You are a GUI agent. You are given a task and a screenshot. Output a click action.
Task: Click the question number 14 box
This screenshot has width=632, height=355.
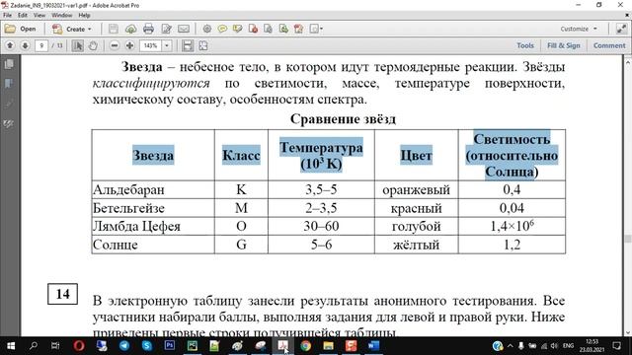[x=62, y=294]
